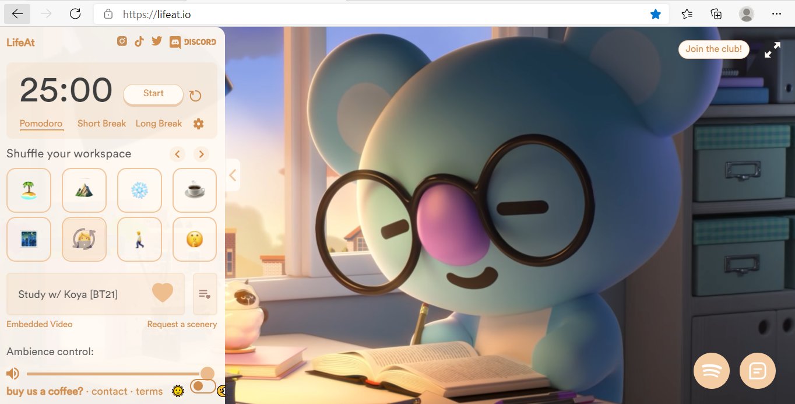This screenshot has width=795, height=404.
Task: Open LifeAt's Instagram page icon
Action: 122,41
